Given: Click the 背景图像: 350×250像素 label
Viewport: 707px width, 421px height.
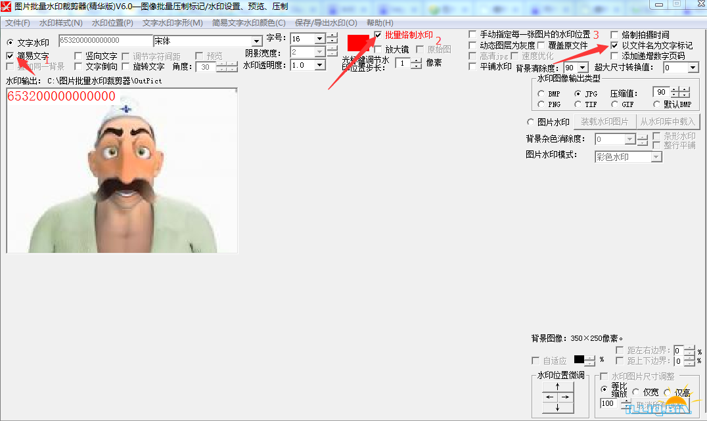Looking at the screenshot, I should pyautogui.click(x=577, y=338).
